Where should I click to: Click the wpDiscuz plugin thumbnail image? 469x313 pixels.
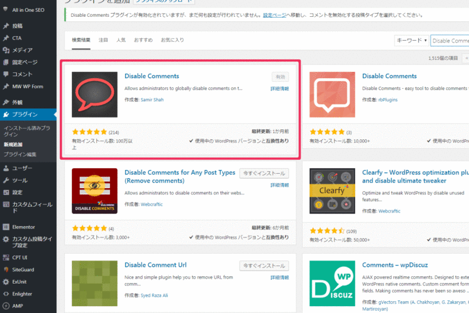pyautogui.click(x=332, y=284)
